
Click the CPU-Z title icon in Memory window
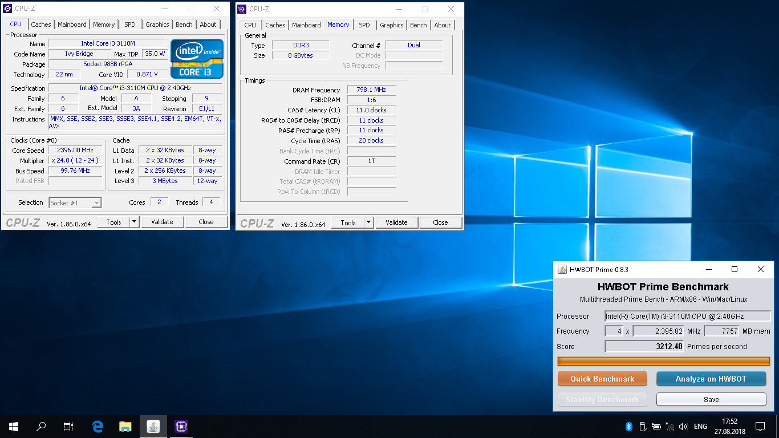[x=242, y=9]
